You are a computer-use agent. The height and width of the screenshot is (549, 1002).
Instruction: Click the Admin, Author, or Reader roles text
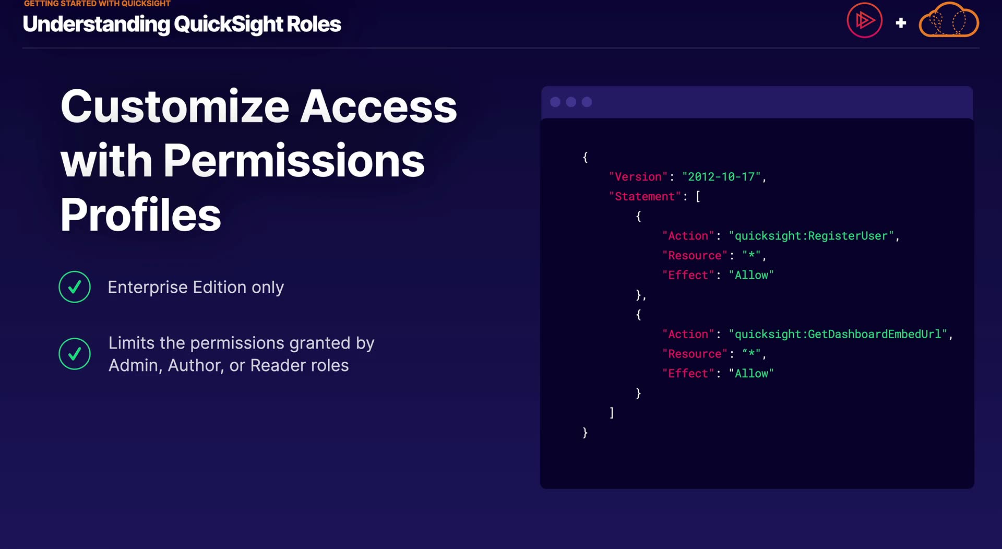click(229, 365)
